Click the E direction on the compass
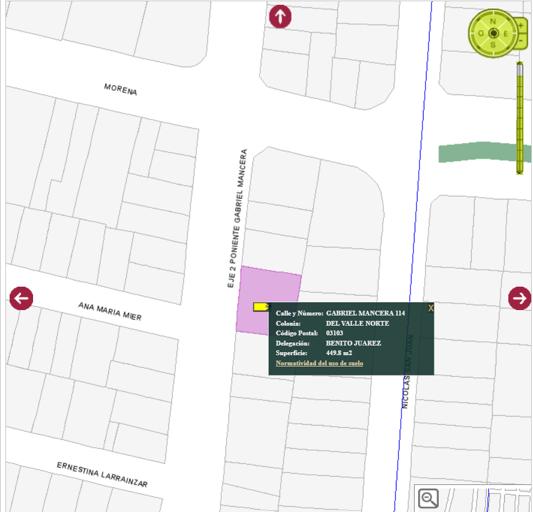 tap(505, 34)
